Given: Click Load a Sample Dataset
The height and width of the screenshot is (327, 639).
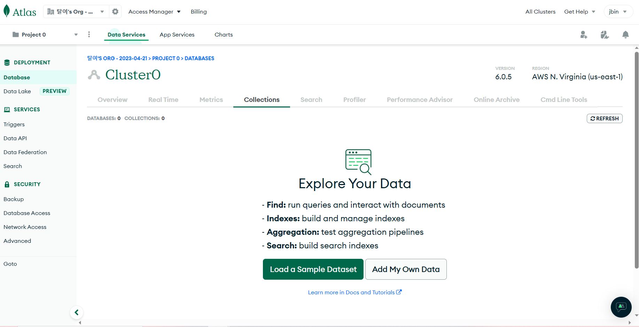Looking at the screenshot, I should pos(313,269).
